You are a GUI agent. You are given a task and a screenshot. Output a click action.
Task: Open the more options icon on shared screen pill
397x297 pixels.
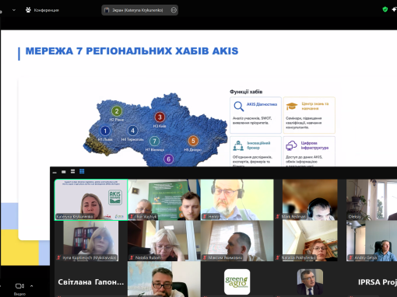coord(174,10)
